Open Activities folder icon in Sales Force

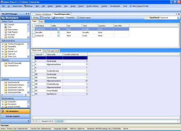6,37
